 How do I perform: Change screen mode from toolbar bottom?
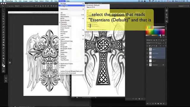(x=4, y=71)
